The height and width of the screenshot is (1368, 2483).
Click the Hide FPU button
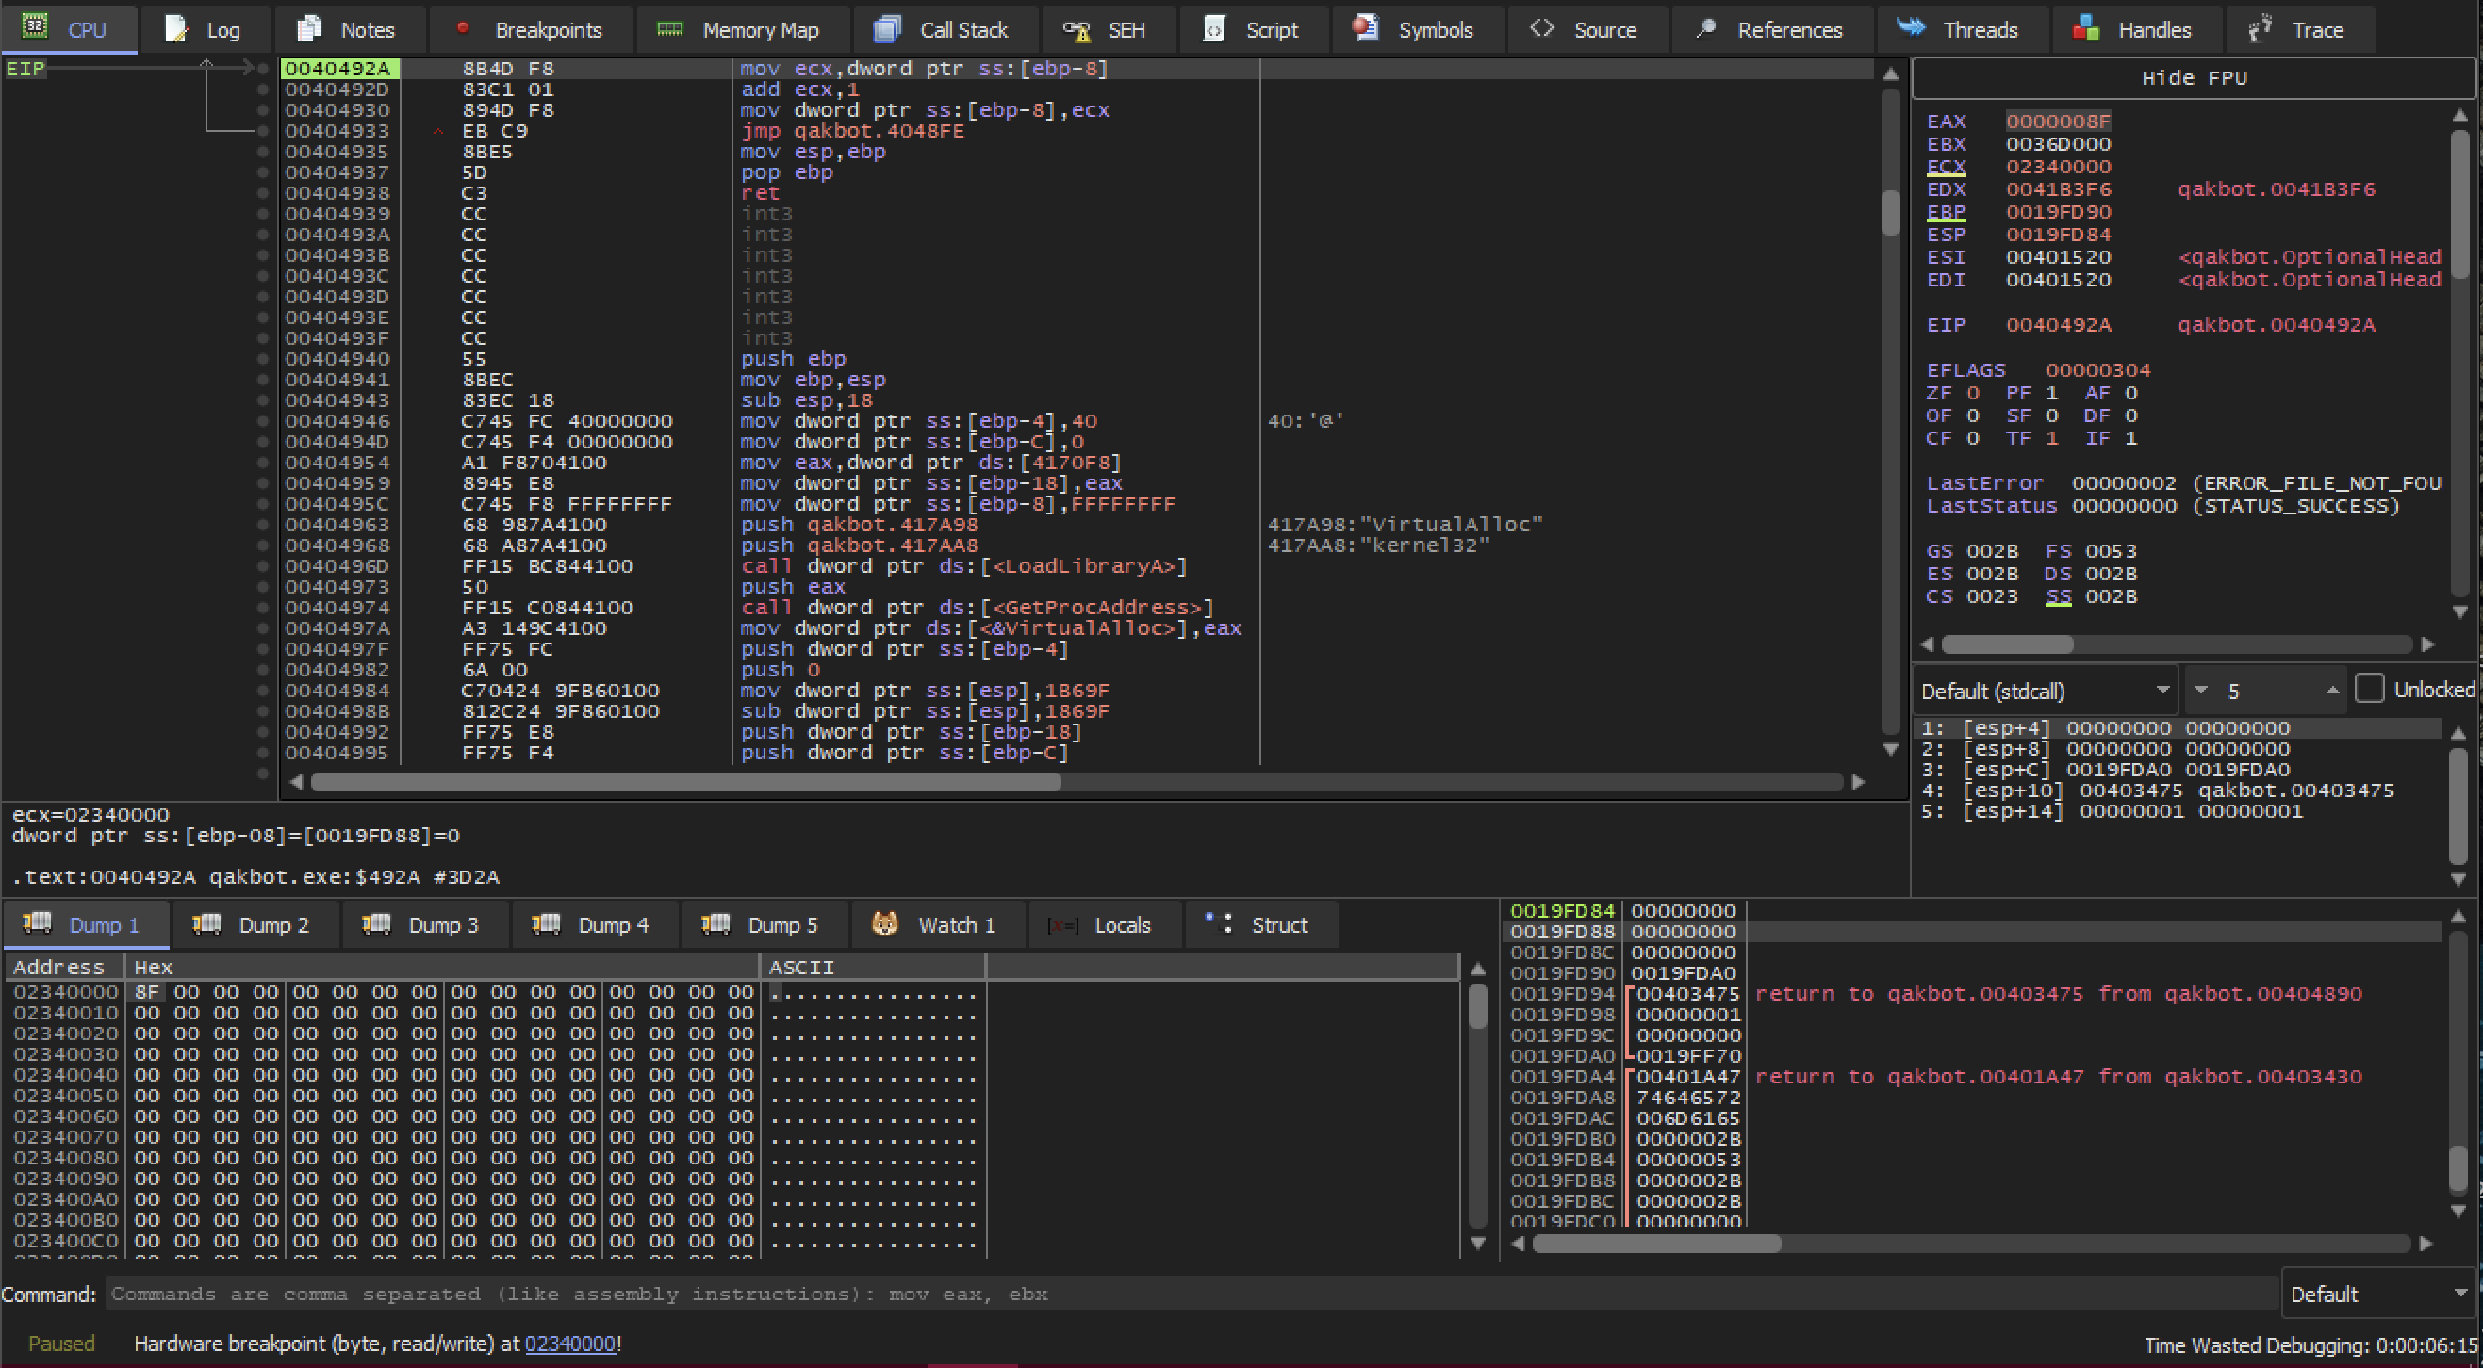2194,78
